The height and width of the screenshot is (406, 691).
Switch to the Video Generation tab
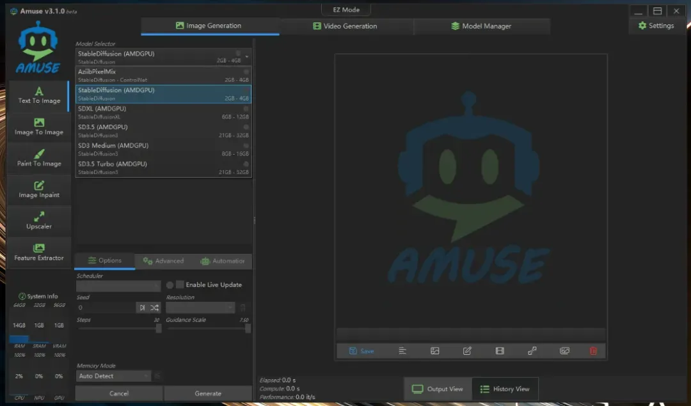click(345, 26)
